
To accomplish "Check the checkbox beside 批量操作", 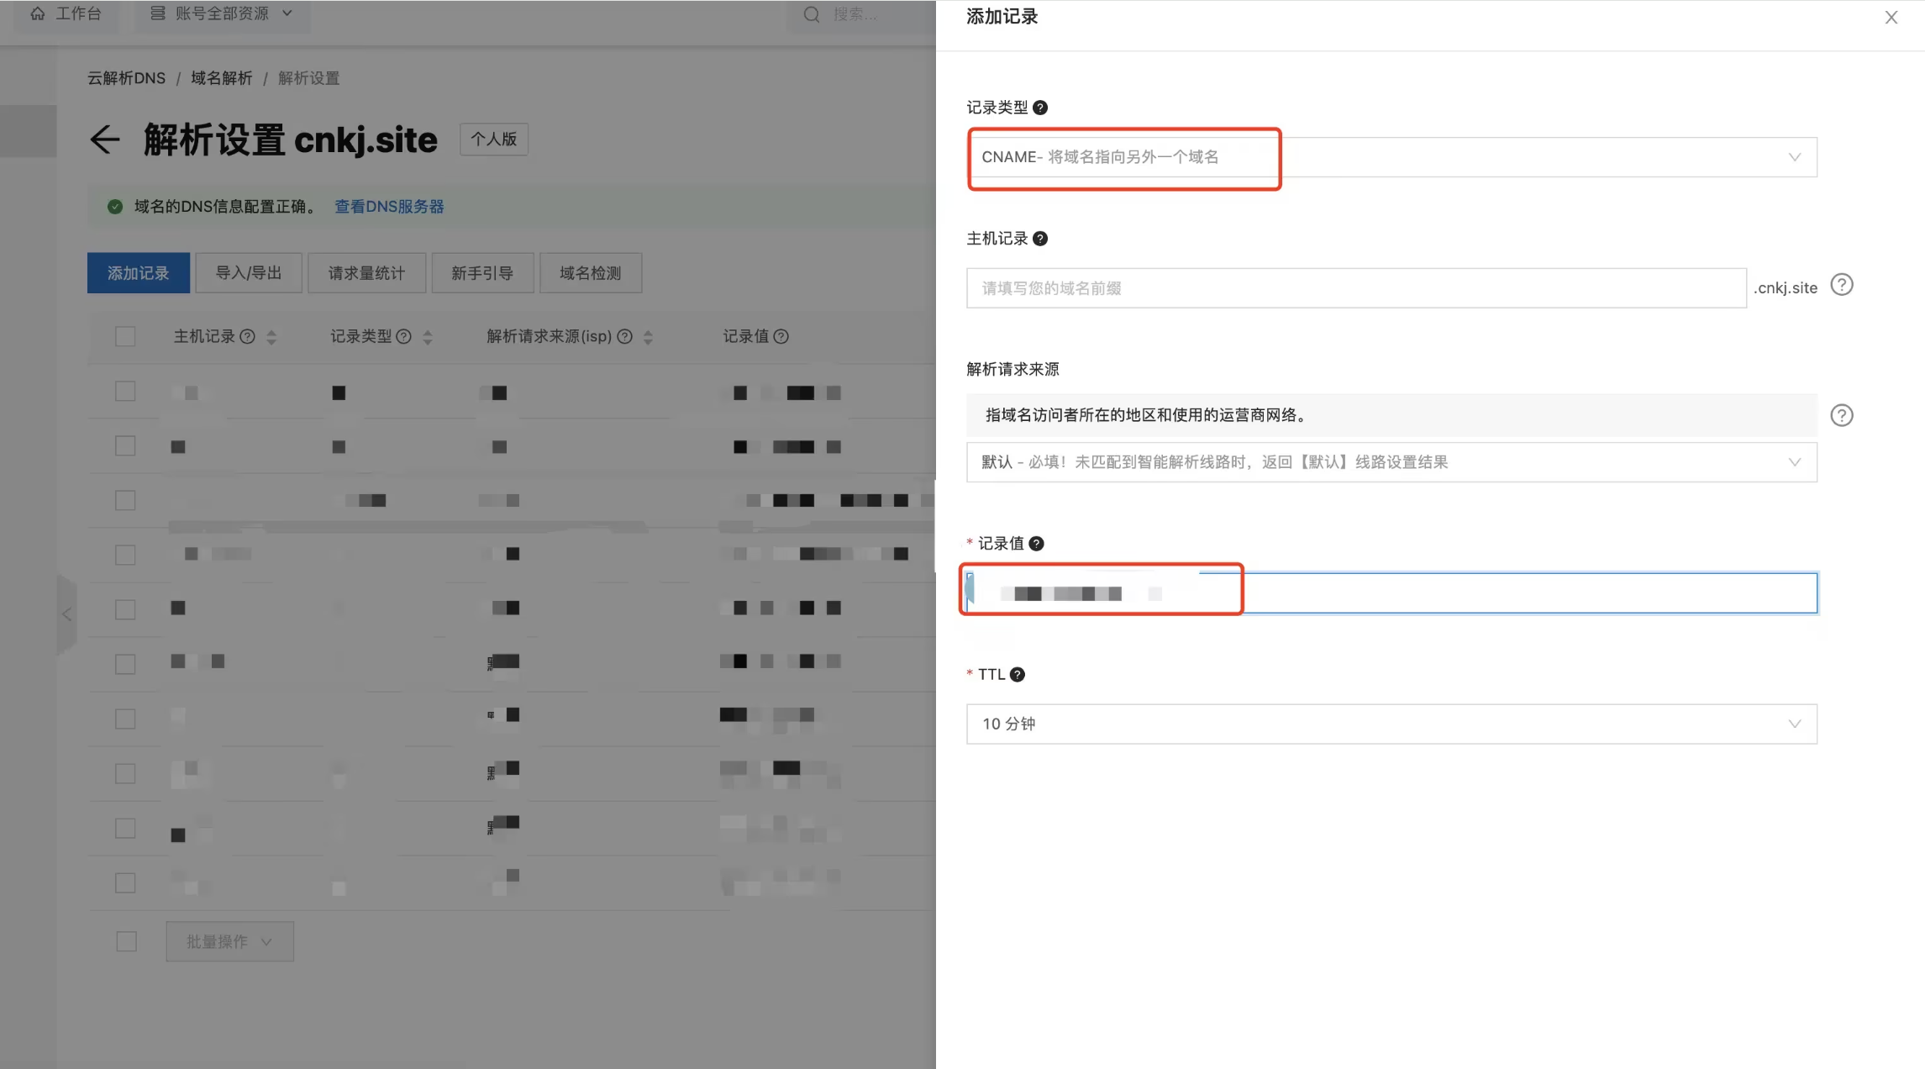I will tap(126, 941).
